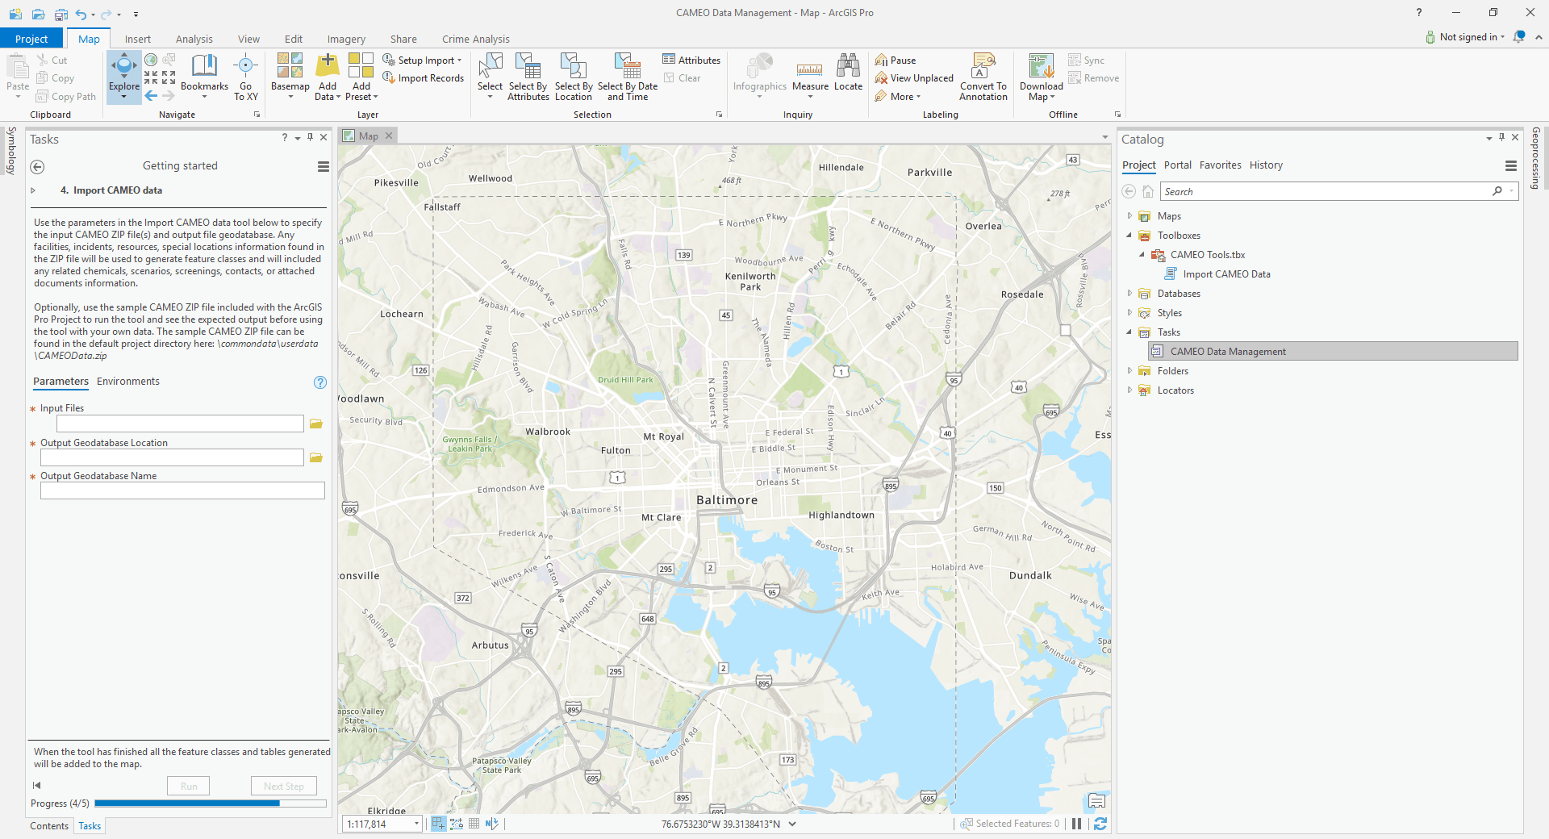Click the Import Records button
Screen dimensions: 1549x839
coord(424,78)
